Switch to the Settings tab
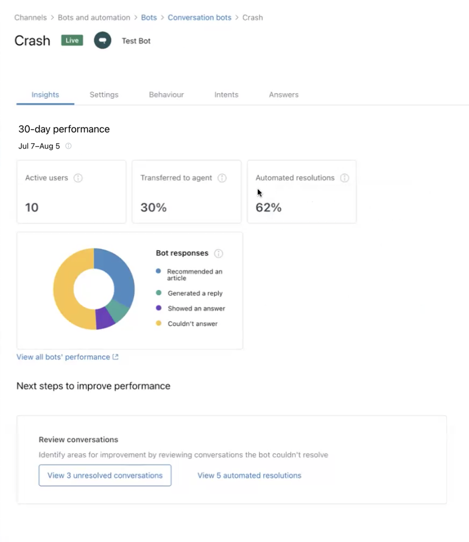469x542 pixels. [x=104, y=95]
